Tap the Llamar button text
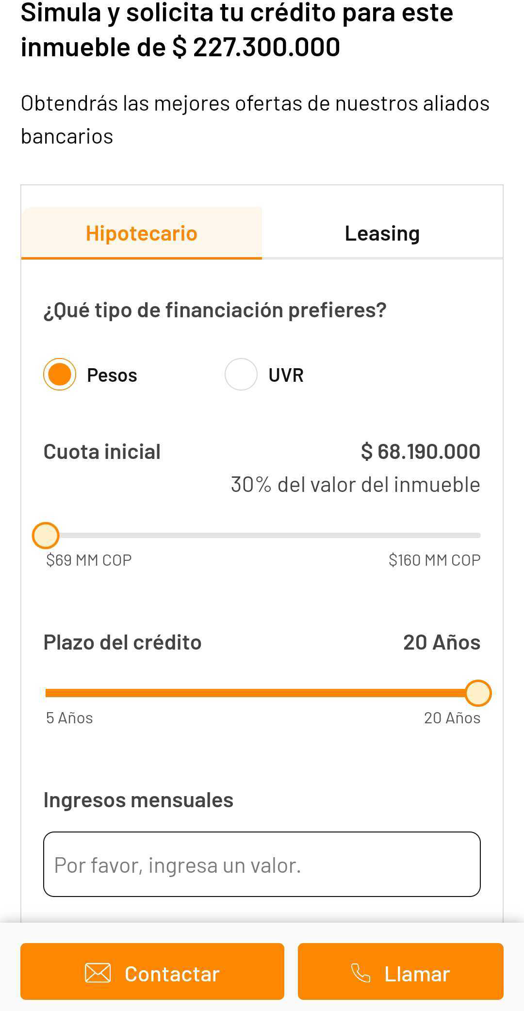524x1011 pixels. click(417, 974)
